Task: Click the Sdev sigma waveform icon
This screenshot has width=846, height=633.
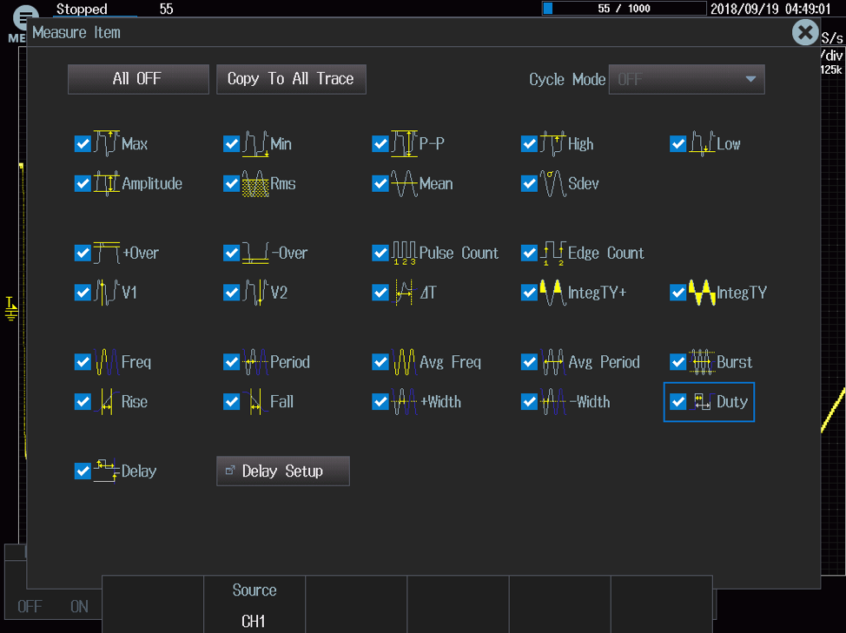Action: coord(552,183)
